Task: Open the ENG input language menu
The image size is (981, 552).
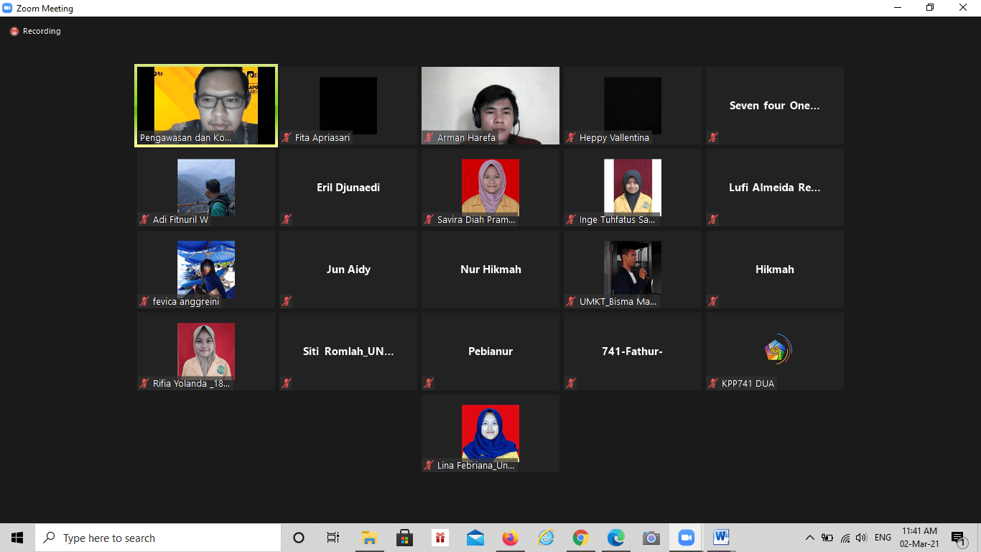Action: coord(883,538)
